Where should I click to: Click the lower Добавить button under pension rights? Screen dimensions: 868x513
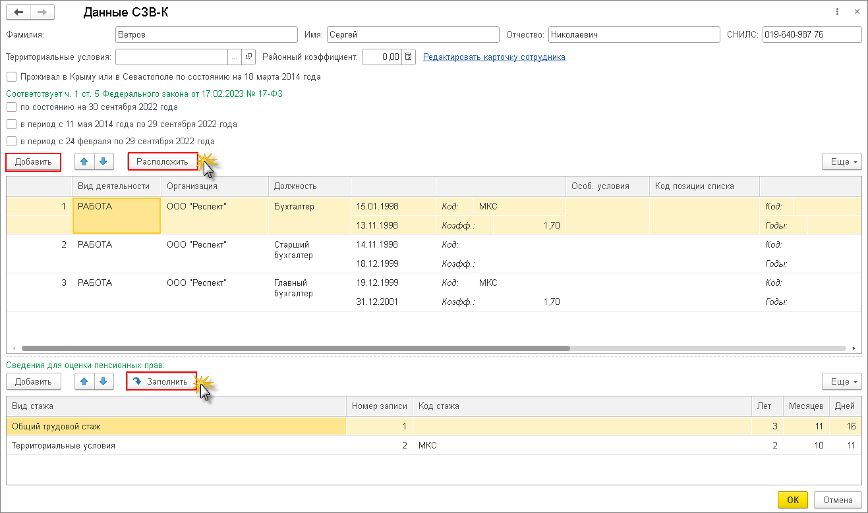[x=33, y=381]
